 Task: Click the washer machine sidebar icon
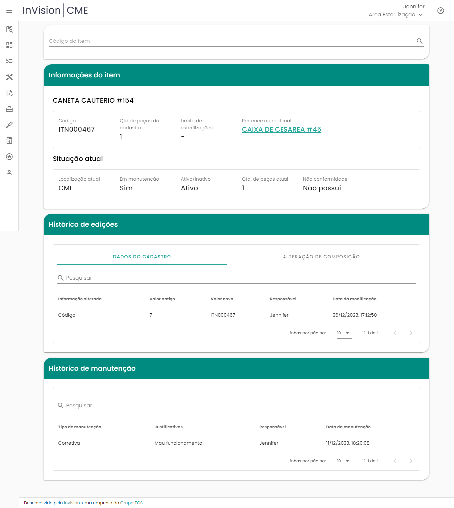tap(9, 141)
